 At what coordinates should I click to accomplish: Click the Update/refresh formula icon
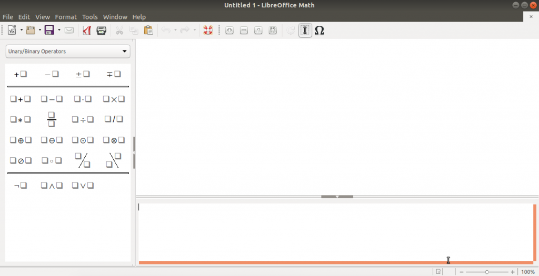(x=291, y=30)
